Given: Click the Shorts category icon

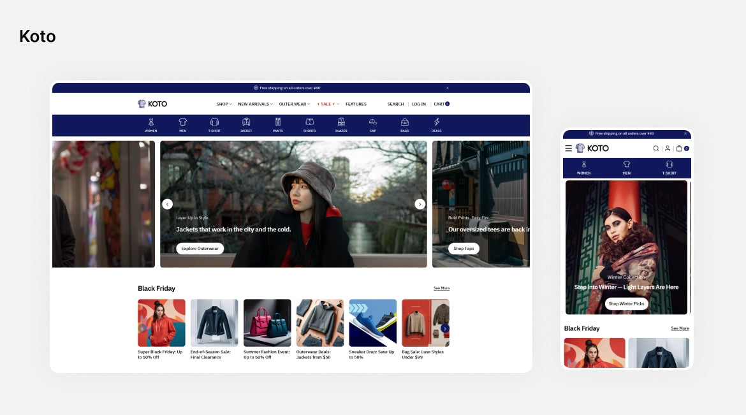Looking at the screenshot, I should [309, 122].
